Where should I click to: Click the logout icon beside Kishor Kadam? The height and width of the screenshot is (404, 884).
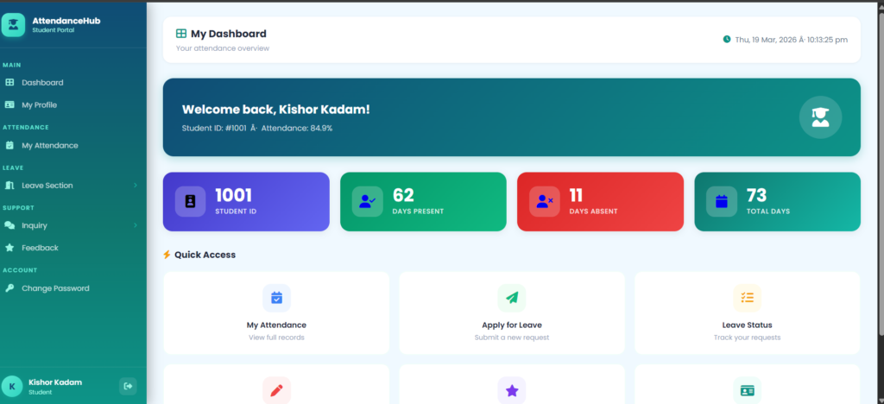128,386
